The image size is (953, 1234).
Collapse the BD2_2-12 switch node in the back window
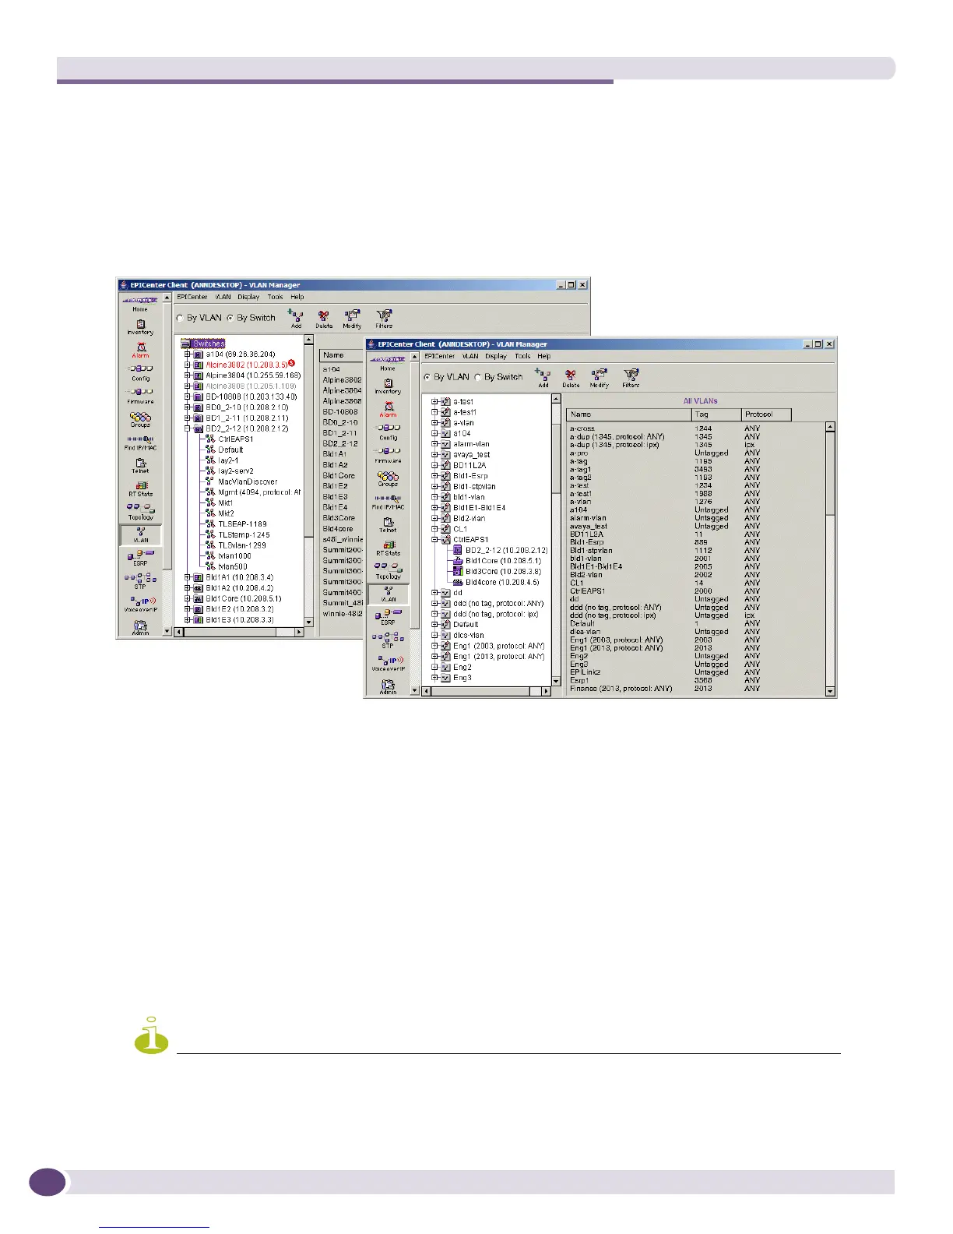click(x=188, y=428)
